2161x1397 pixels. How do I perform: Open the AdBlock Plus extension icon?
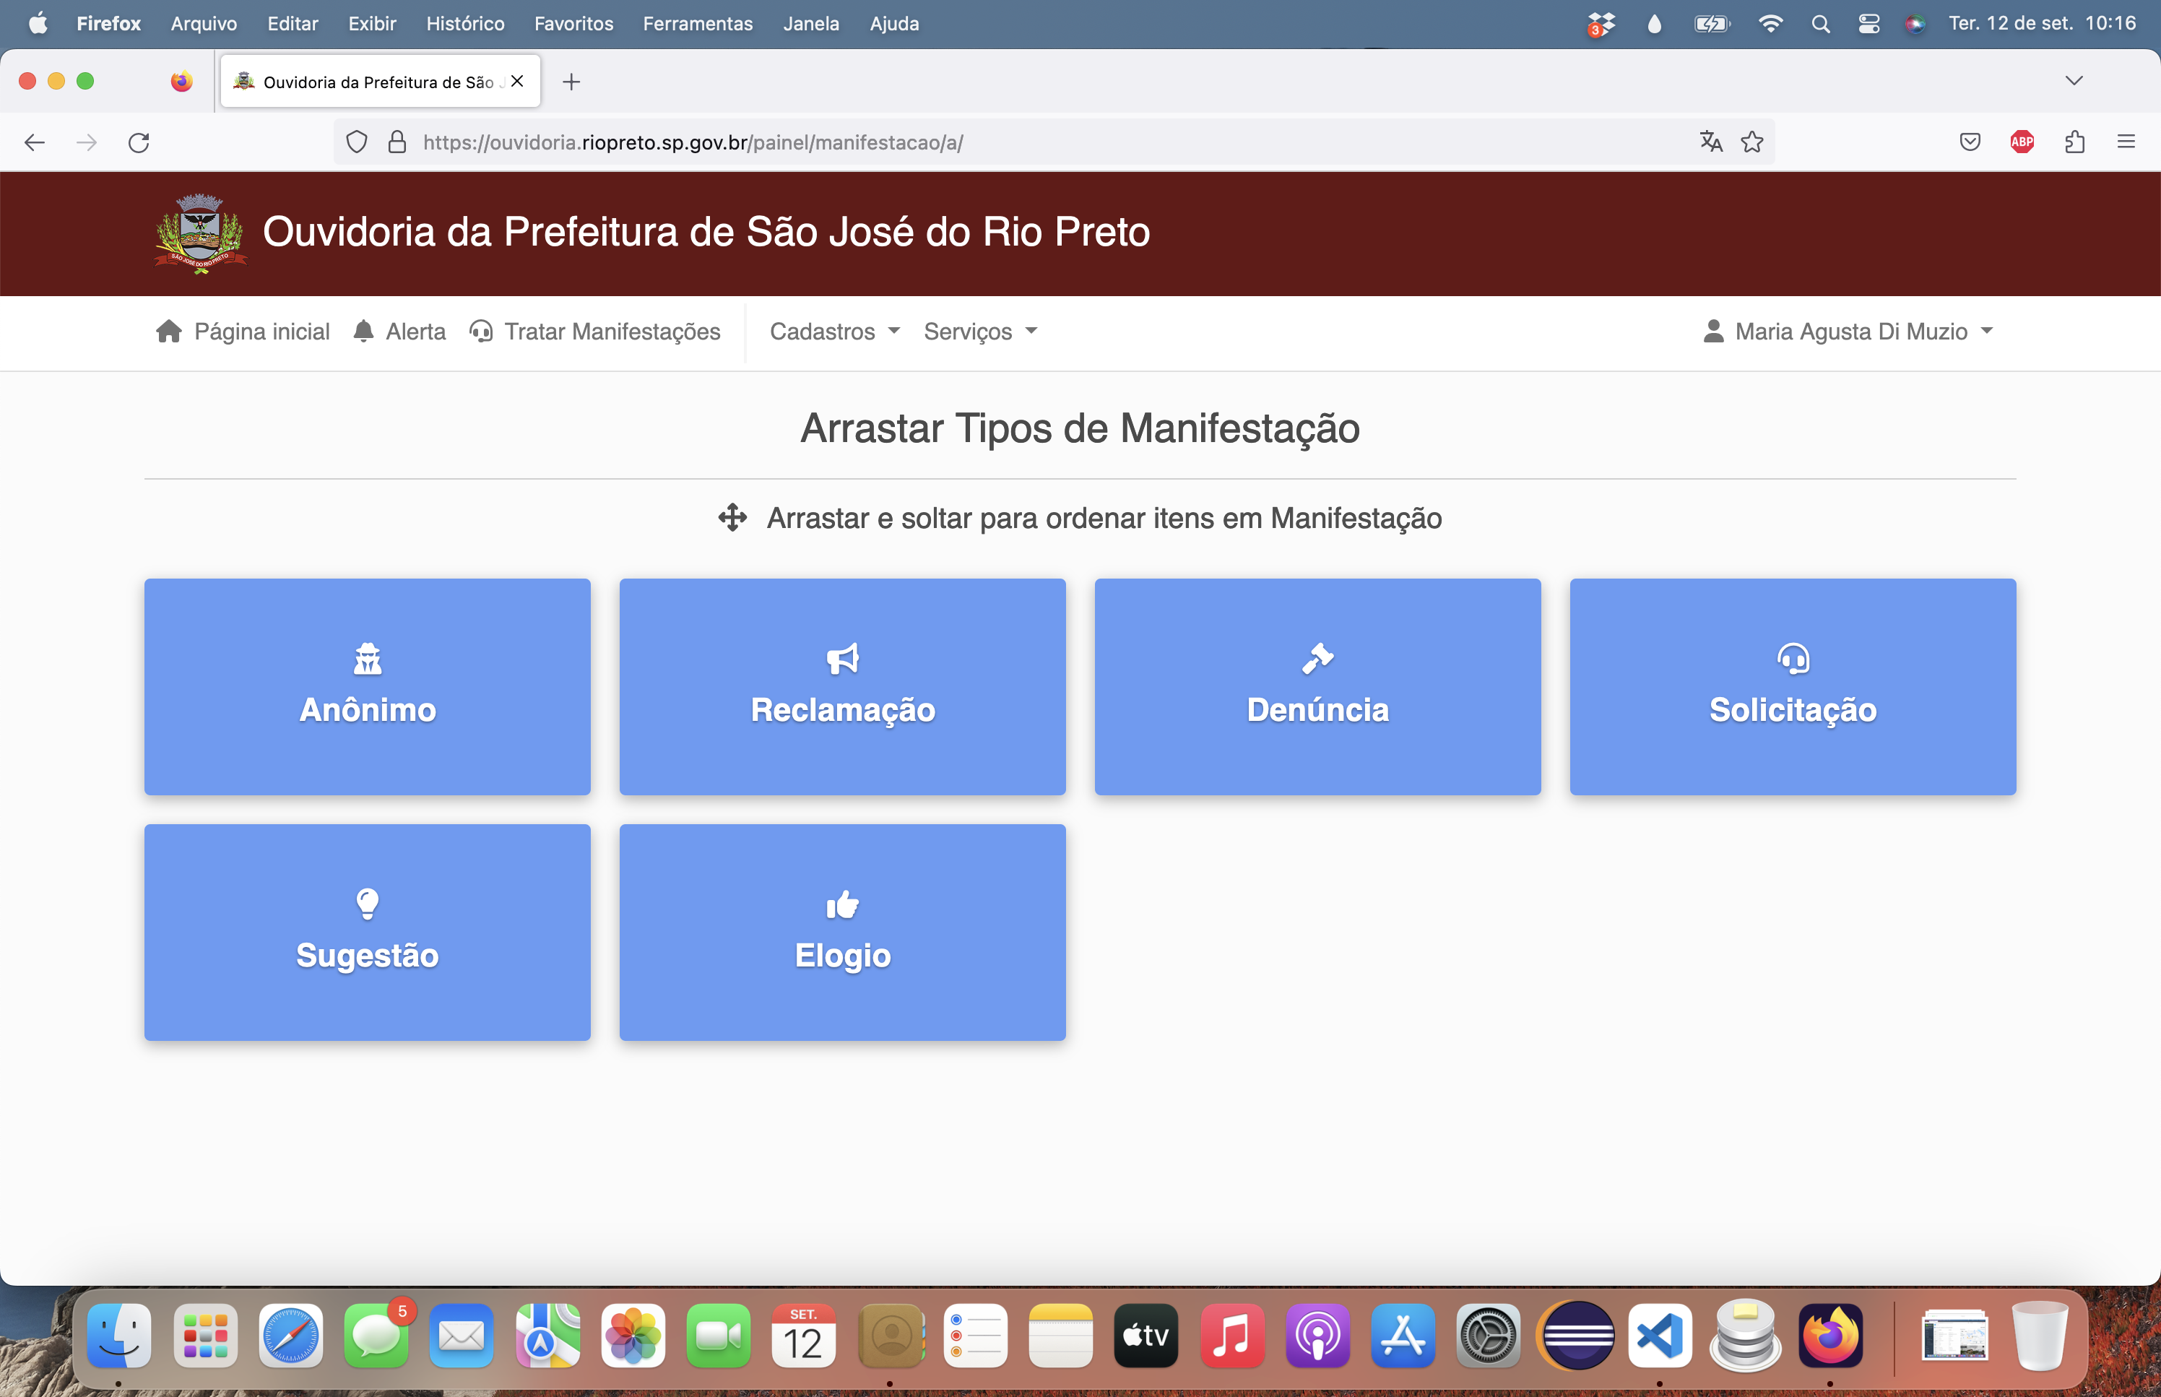point(2022,142)
